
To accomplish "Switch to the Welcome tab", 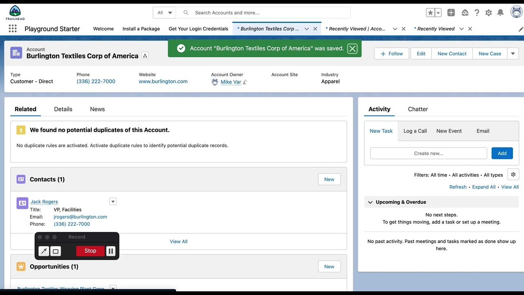I will point(104,29).
